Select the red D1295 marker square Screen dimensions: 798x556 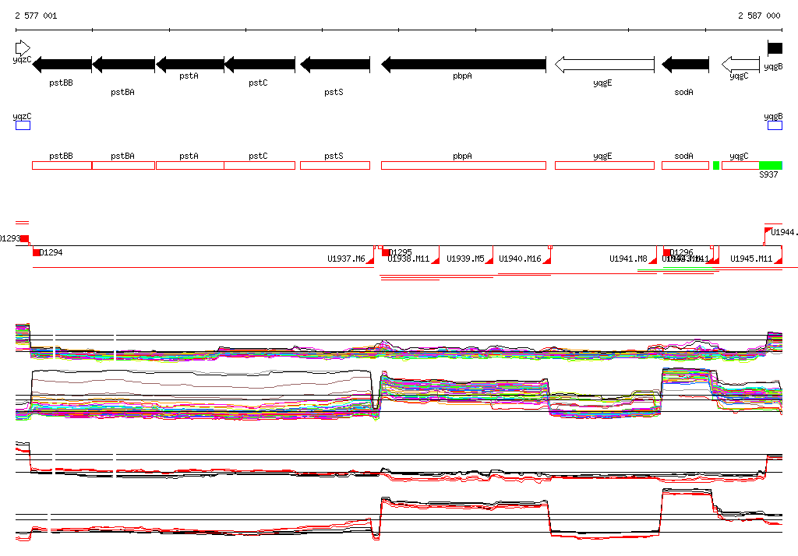click(x=385, y=252)
